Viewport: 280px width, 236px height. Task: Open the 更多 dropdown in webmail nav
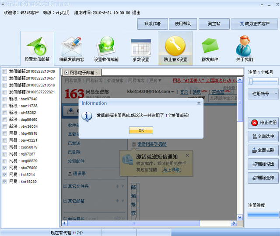155,81
